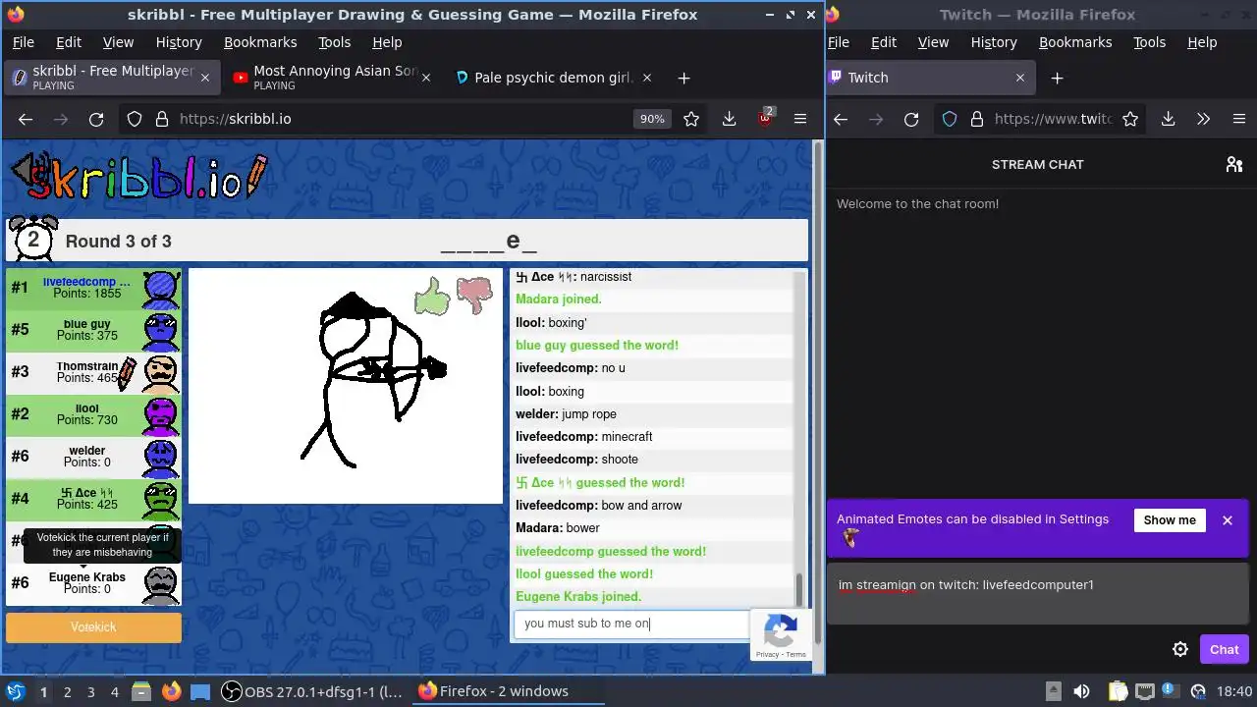Bookmark the Twitch page with the star

pos(1130,119)
